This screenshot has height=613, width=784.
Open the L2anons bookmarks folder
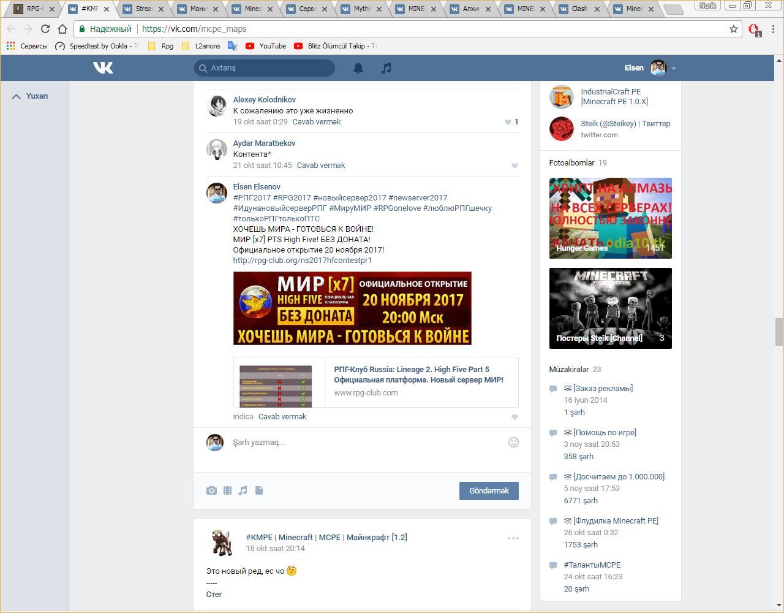(201, 46)
